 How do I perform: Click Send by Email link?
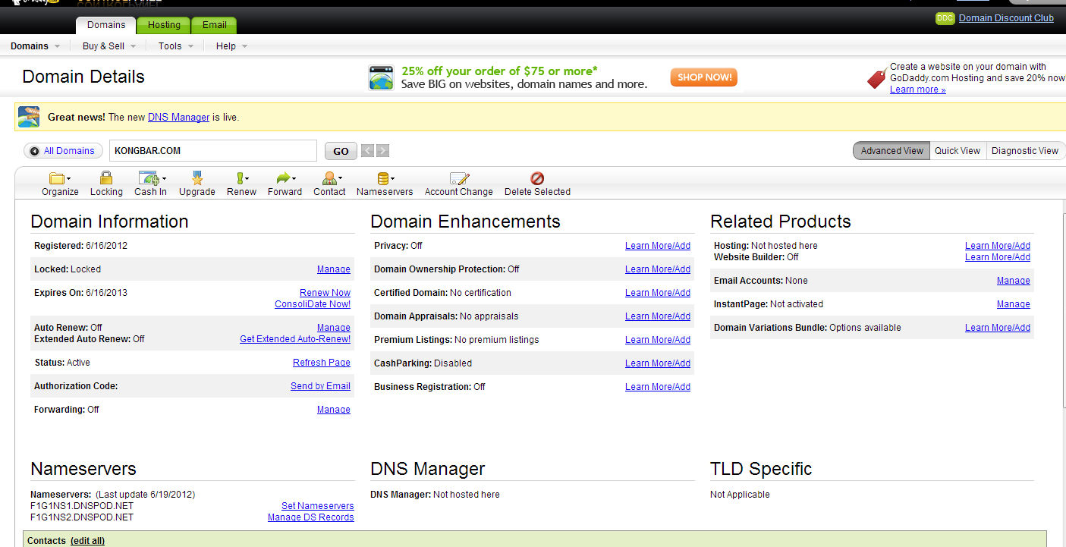[x=320, y=386]
